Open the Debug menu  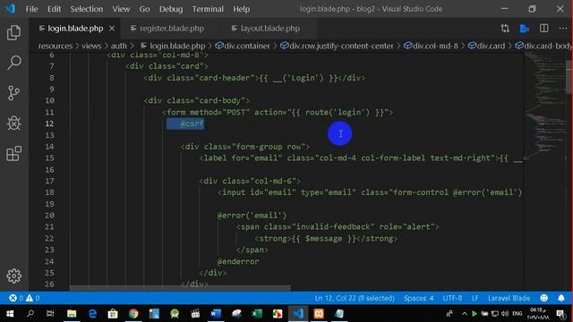click(171, 9)
